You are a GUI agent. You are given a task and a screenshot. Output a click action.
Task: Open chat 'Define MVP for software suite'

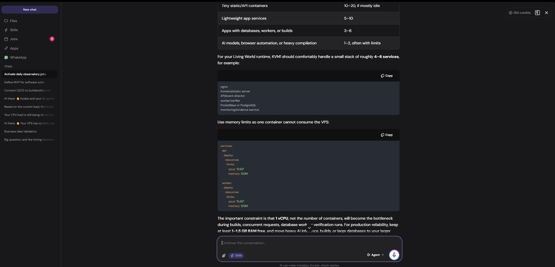pyautogui.click(x=29, y=82)
